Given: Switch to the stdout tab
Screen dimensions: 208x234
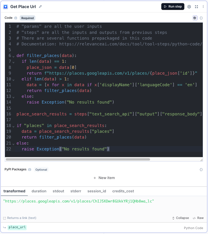Looking at the screenshot, I should [x=59, y=191].
